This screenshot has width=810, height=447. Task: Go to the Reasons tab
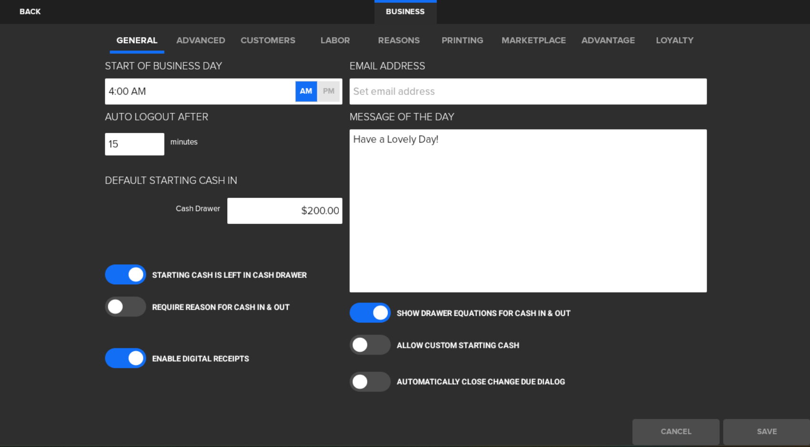[399, 41]
